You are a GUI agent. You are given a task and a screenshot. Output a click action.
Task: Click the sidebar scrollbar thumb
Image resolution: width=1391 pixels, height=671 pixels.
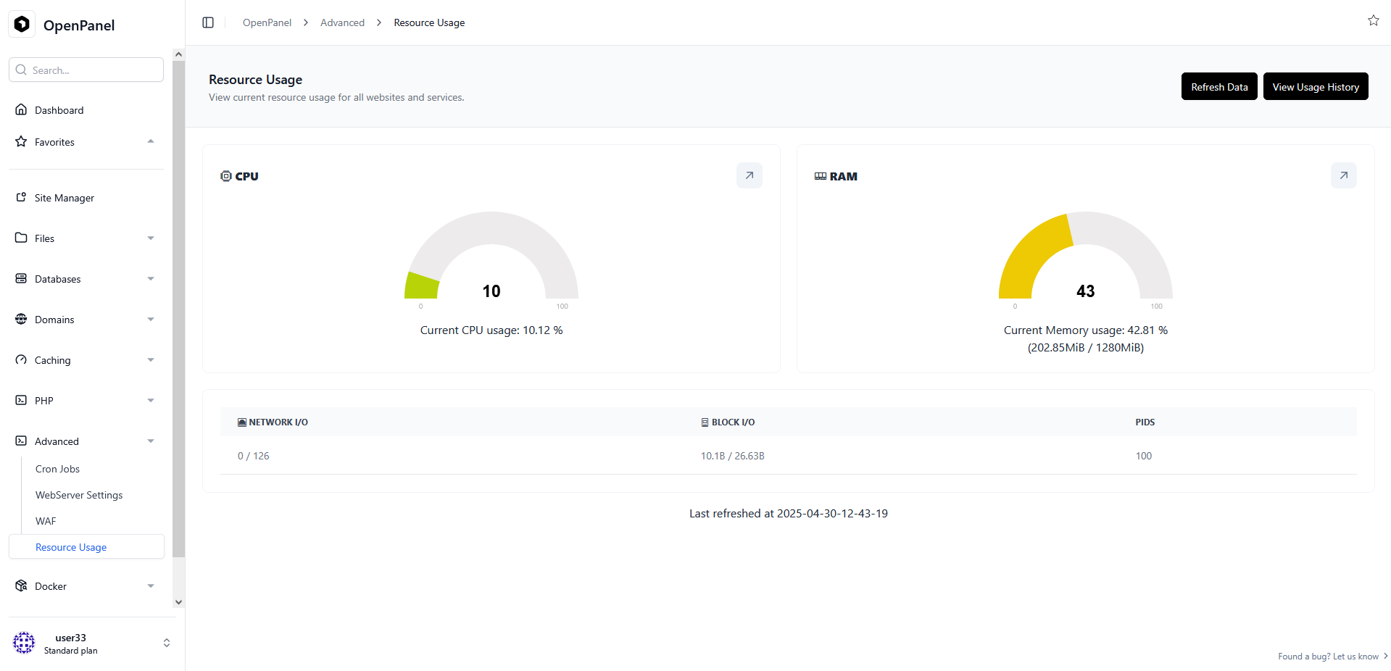click(x=178, y=309)
